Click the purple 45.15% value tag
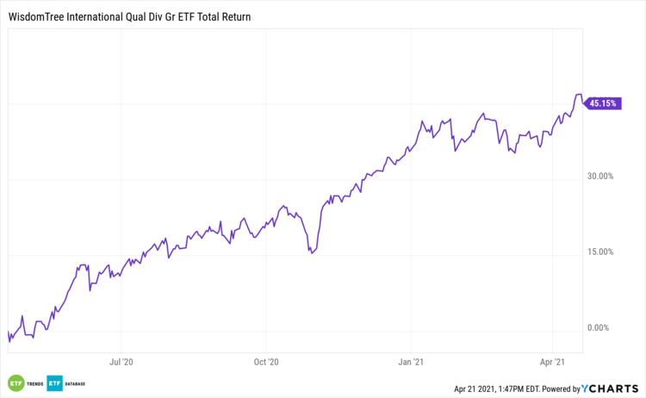646x398 pixels. tap(600, 104)
